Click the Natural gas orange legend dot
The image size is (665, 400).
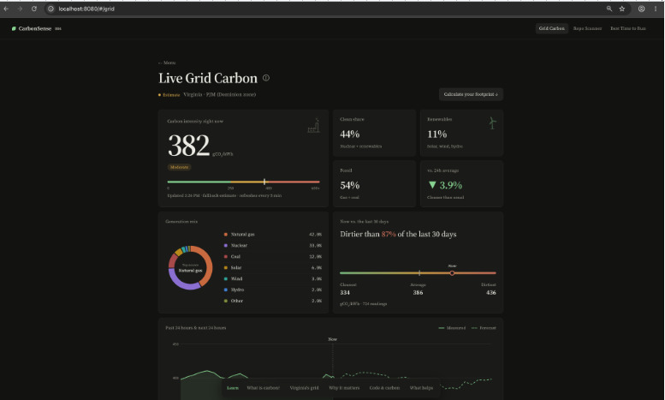click(x=226, y=235)
